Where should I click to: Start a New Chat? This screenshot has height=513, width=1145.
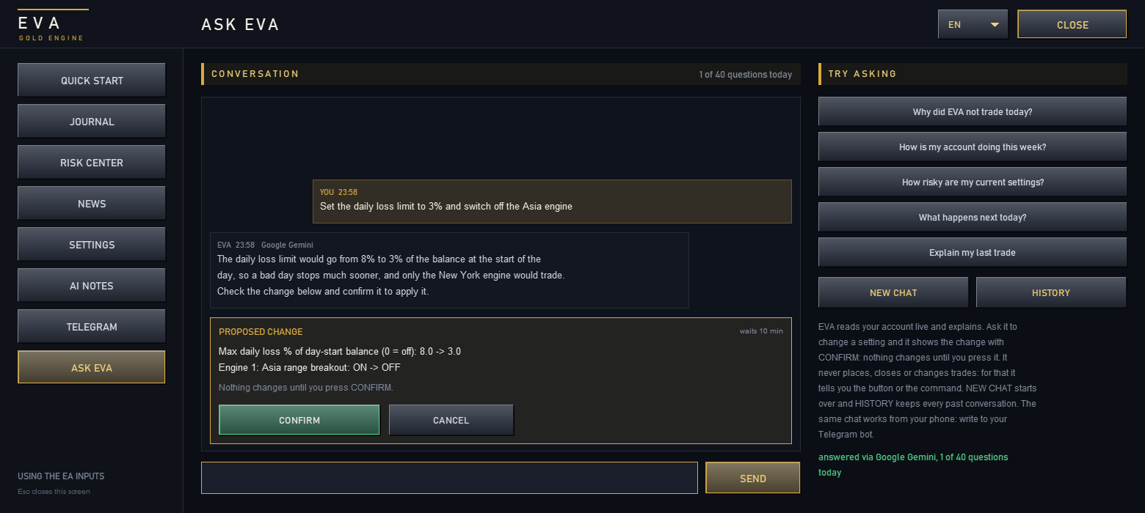(x=893, y=292)
